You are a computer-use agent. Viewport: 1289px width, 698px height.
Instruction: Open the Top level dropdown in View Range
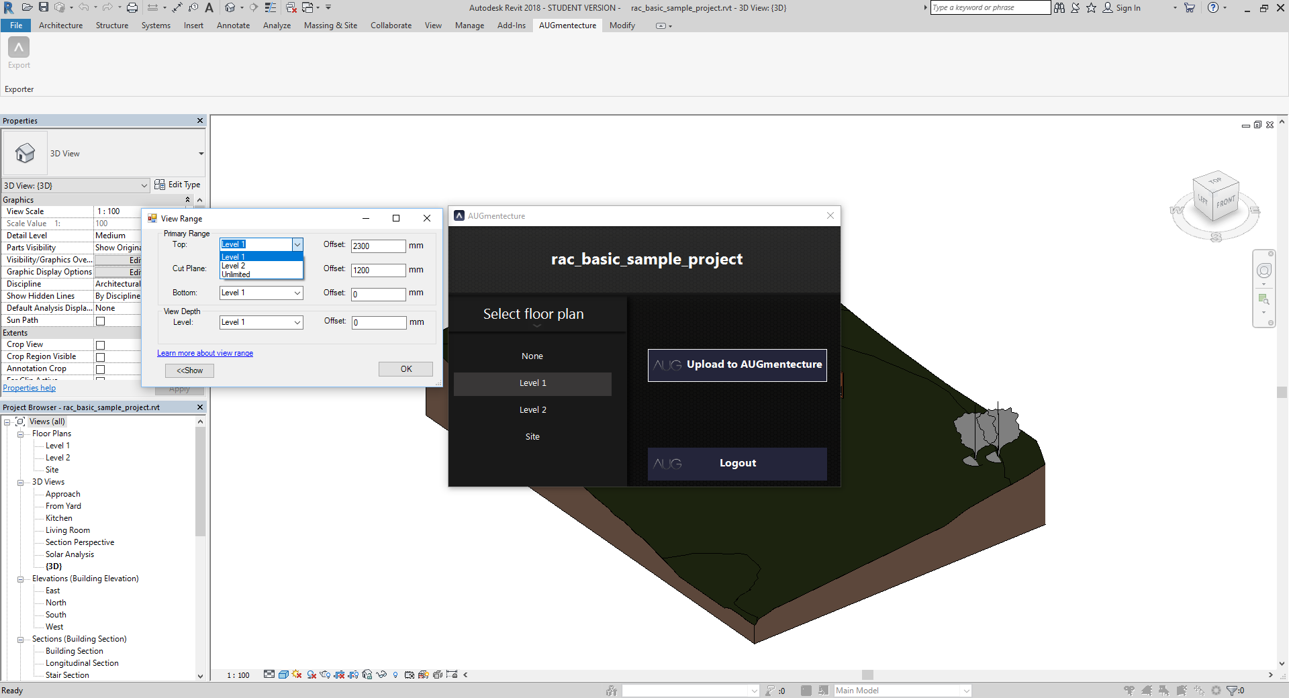tap(297, 244)
